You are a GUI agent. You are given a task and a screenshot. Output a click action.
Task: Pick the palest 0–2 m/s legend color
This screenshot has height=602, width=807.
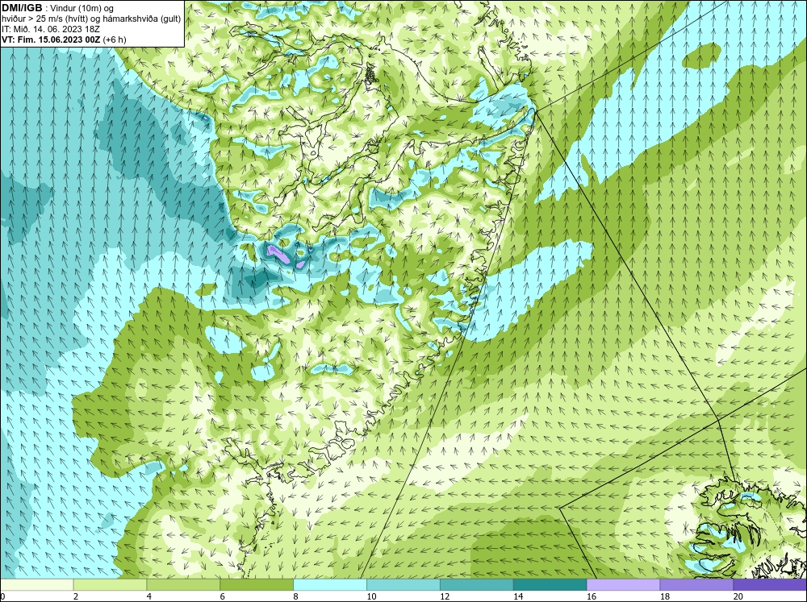click(36, 584)
